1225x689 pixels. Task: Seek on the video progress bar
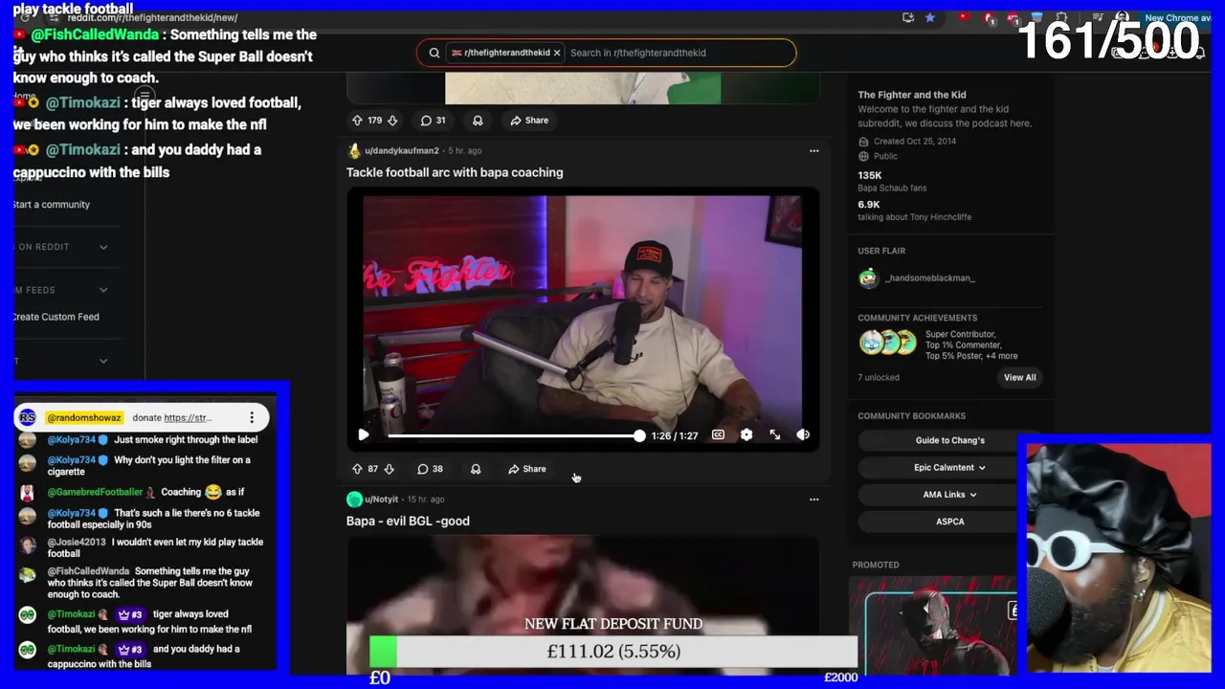515,435
